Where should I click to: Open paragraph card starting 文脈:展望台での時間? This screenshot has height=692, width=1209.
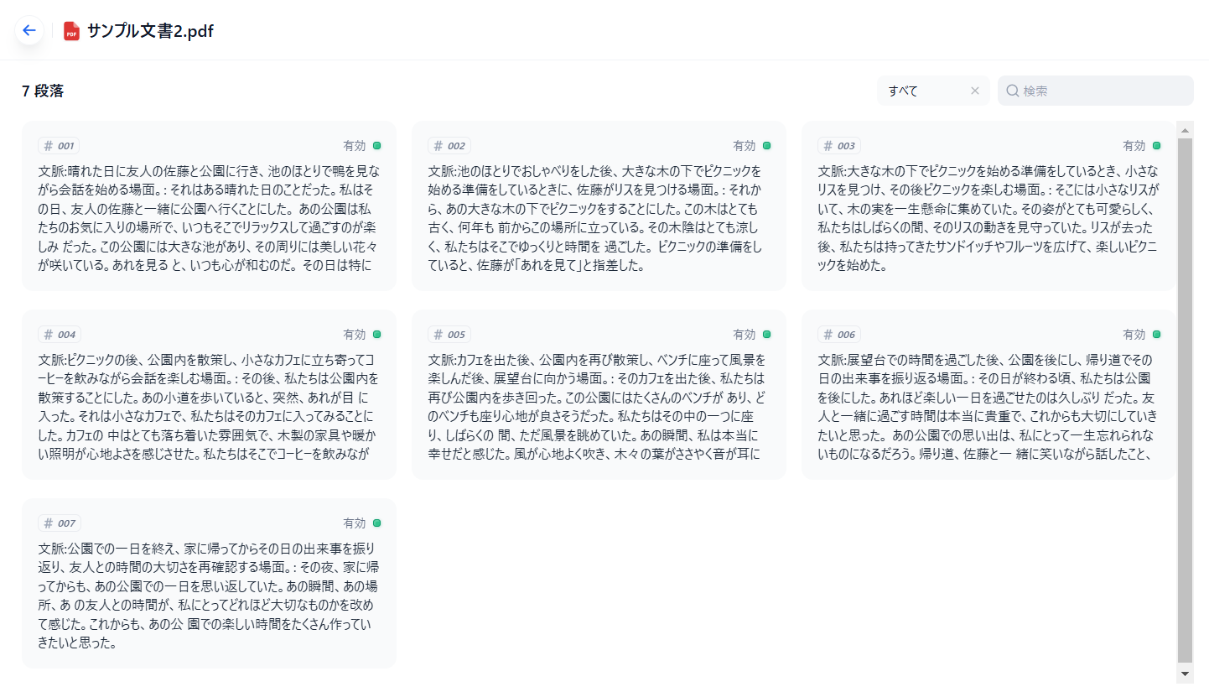(x=988, y=395)
